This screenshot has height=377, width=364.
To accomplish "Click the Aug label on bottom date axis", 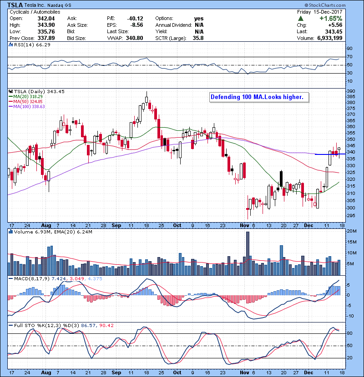I will pos(46,372).
